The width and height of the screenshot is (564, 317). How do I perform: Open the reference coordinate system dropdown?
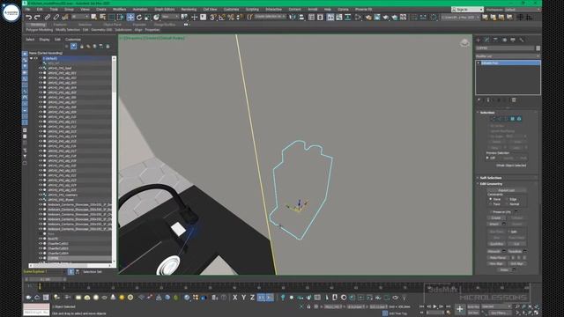click(x=170, y=18)
